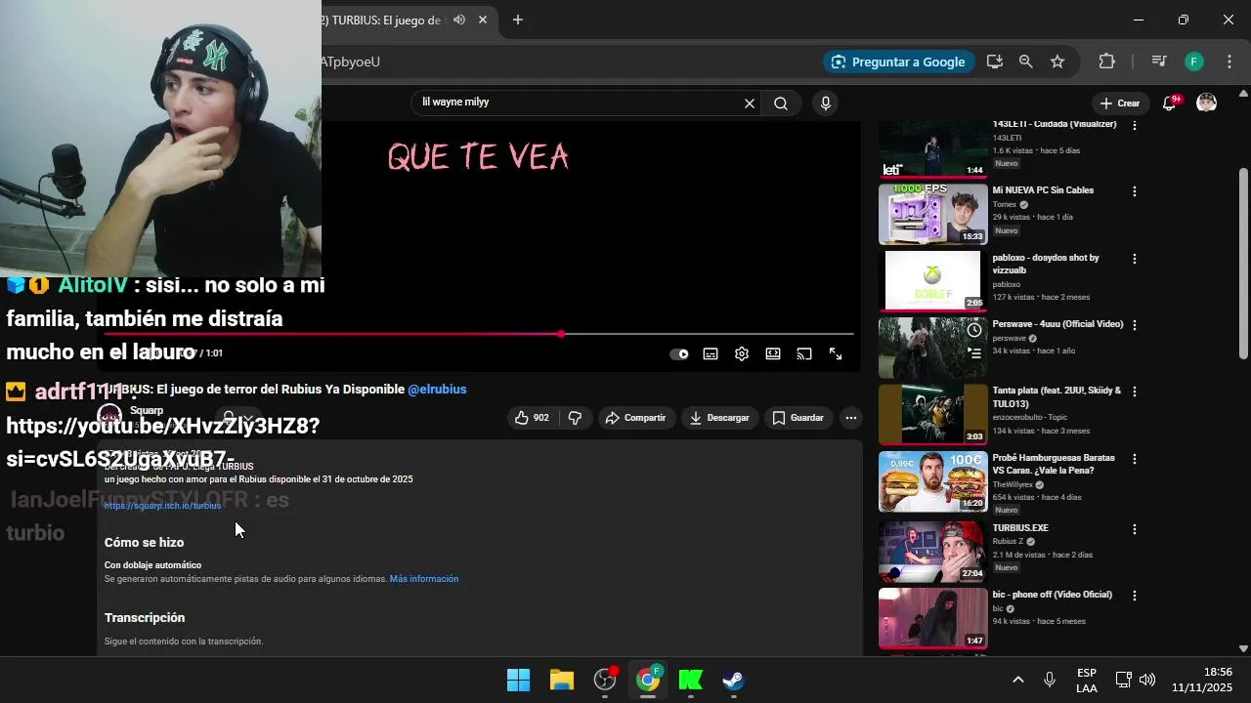Start voice search with the microphone icon
This screenshot has height=703, width=1251.
coord(826,103)
